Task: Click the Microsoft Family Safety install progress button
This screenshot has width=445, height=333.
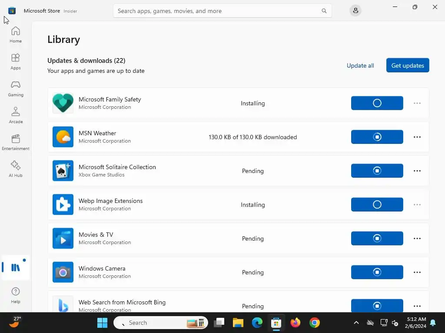Action: (x=377, y=103)
